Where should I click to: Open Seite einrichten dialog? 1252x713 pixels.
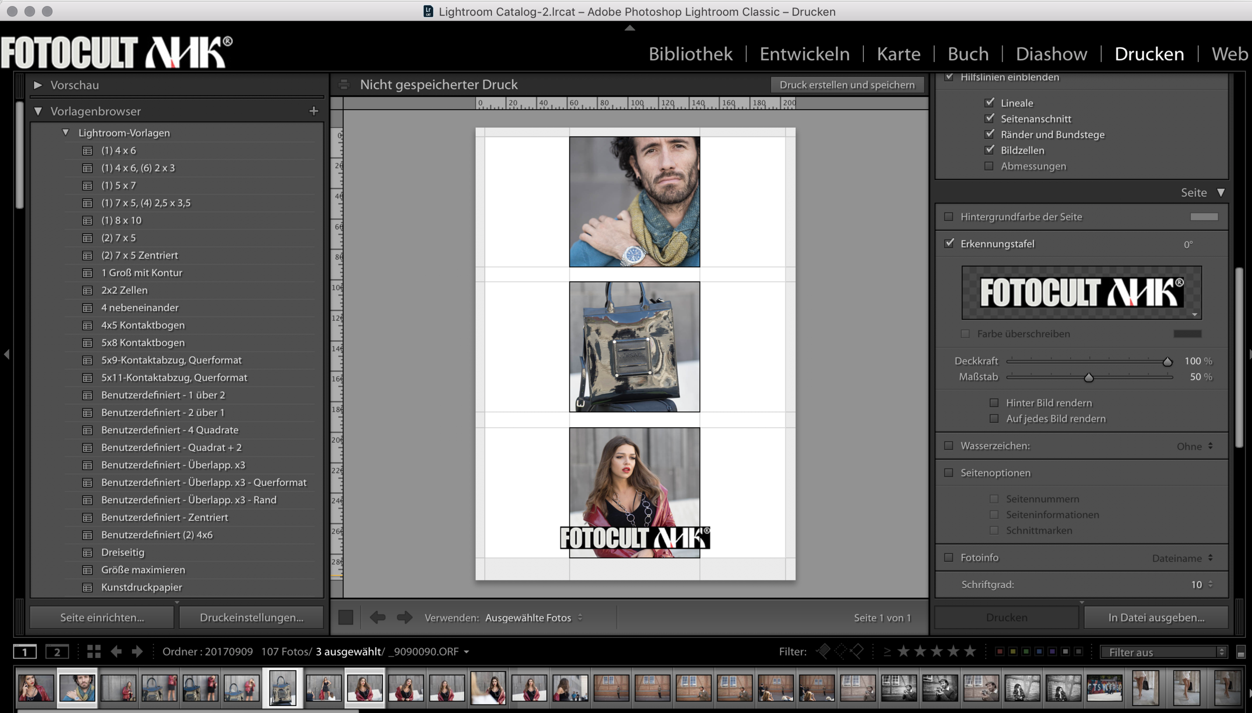pyautogui.click(x=102, y=617)
